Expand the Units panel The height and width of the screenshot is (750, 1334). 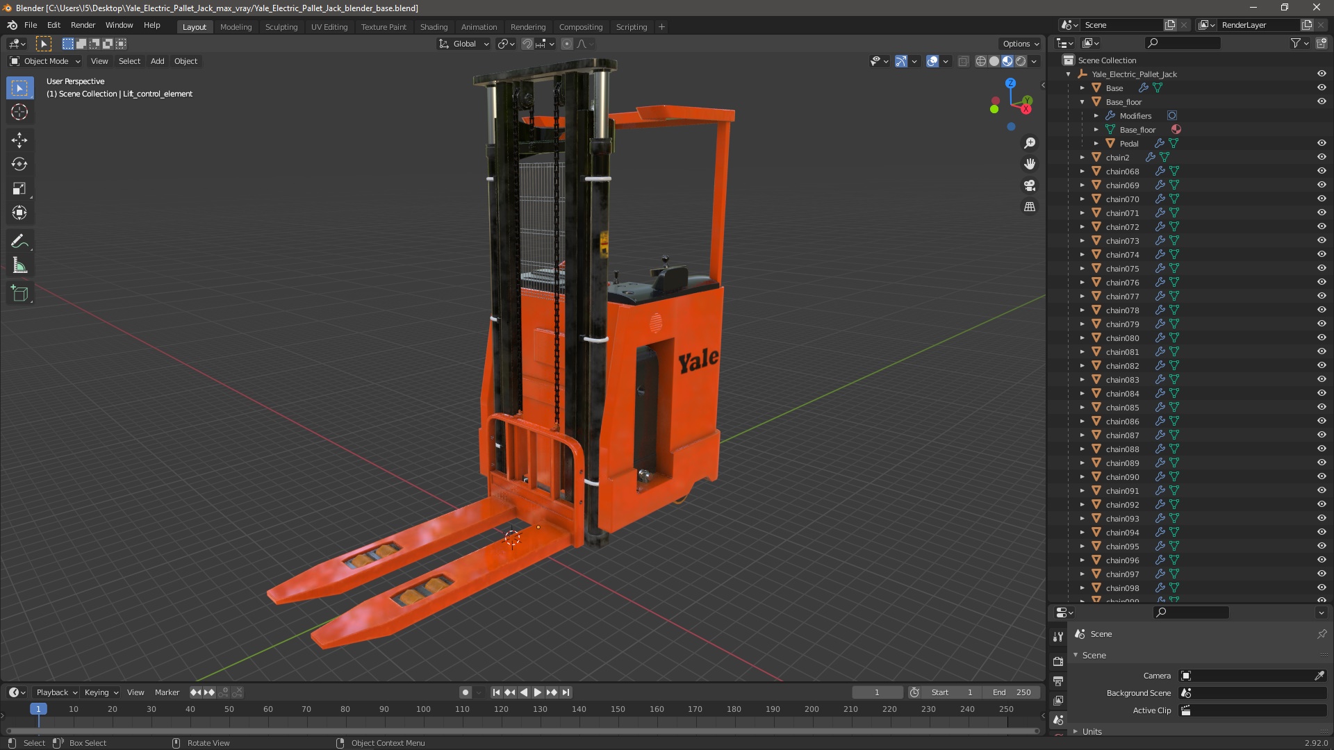pos(1092,731)
